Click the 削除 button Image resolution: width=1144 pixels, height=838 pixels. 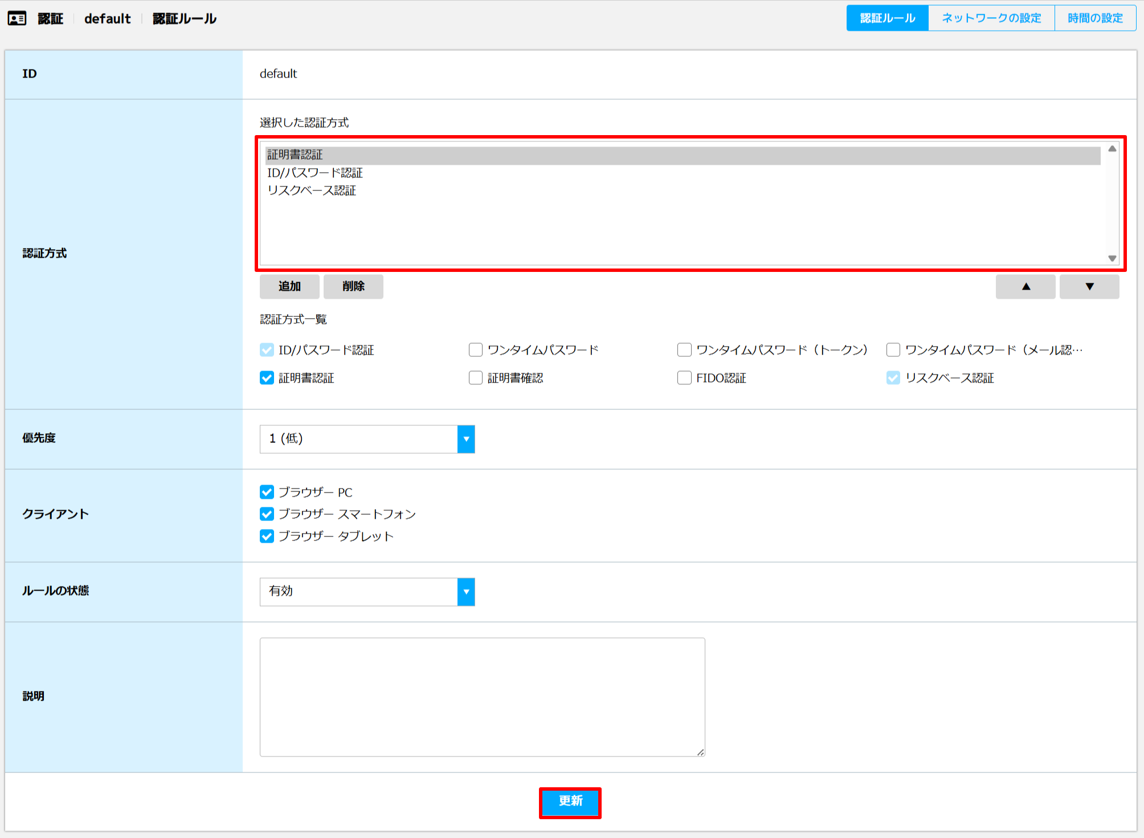(353, 287)
